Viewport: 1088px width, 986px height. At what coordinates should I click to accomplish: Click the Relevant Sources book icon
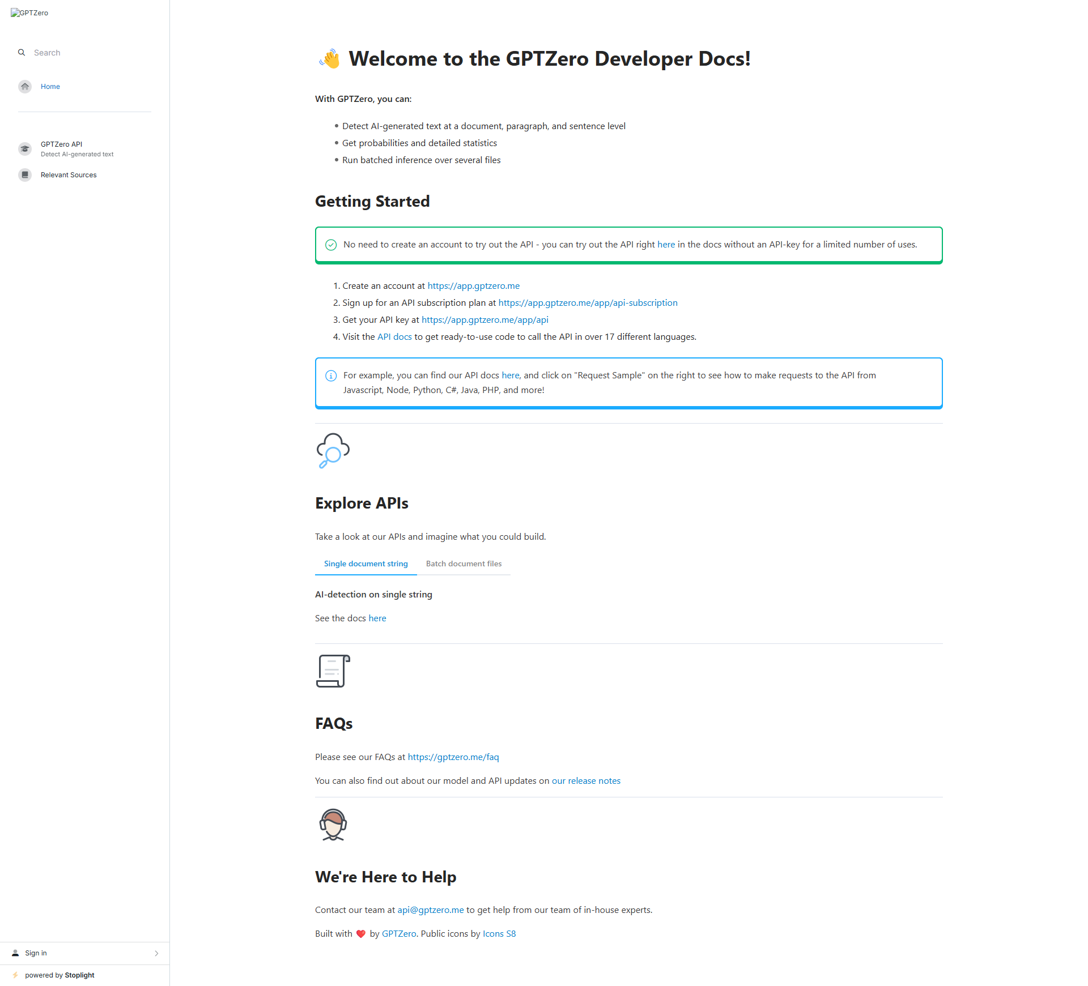25,175
